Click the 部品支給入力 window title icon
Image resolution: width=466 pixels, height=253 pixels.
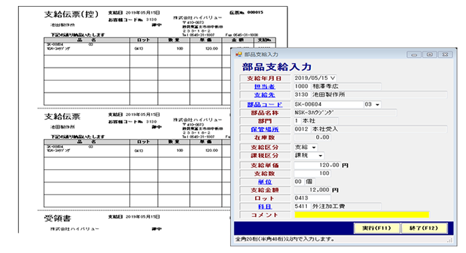click(x=238, y=55)
